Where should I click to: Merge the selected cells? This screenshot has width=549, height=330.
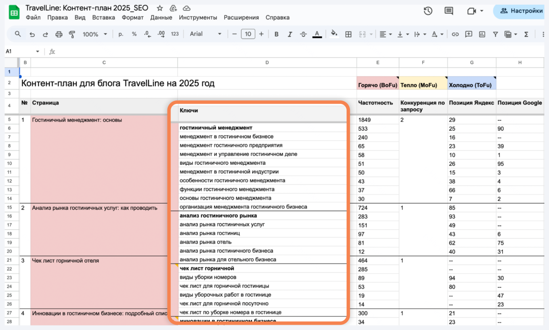(362, 34)
